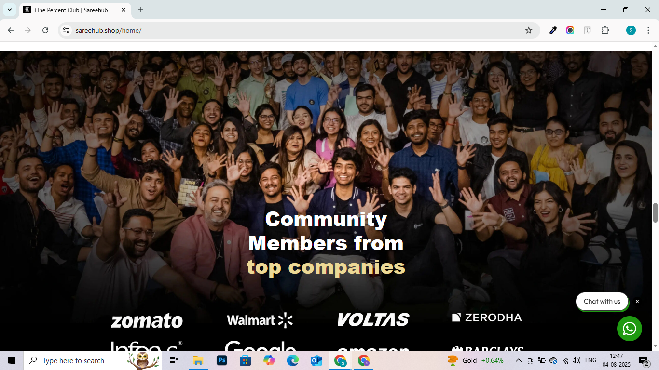This screenshot has width=659, height=370.
Task: Go back to the previous page
Action: pos(11,30)
